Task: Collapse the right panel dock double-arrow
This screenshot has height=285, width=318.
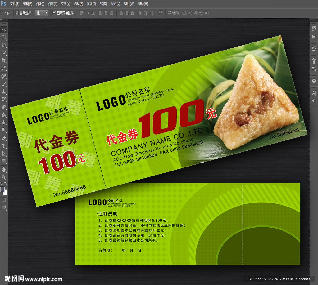Action: [316, 20]
